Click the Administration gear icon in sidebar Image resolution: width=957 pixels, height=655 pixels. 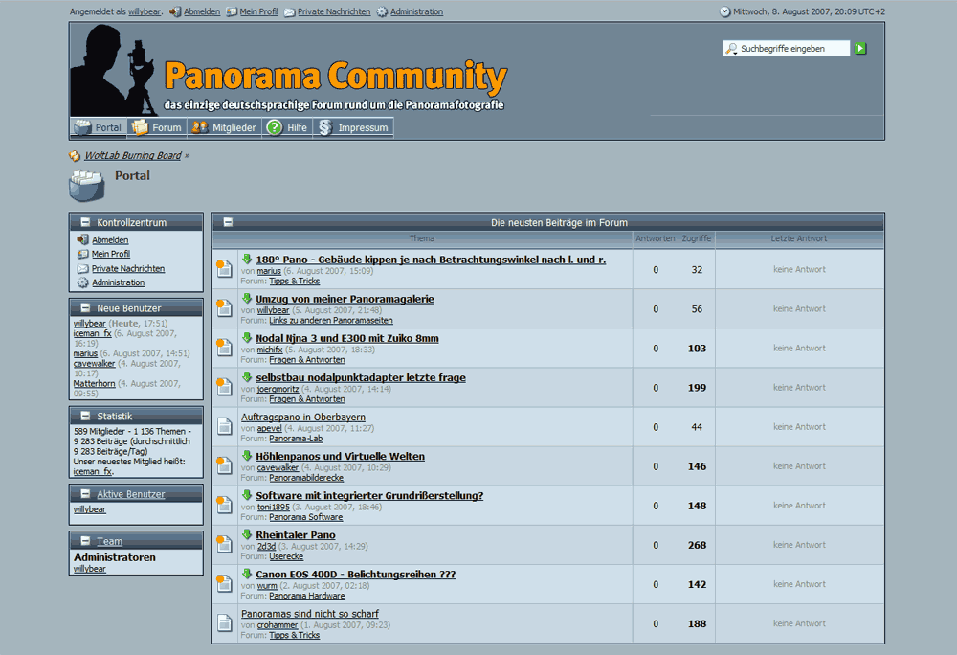(83, 283)
